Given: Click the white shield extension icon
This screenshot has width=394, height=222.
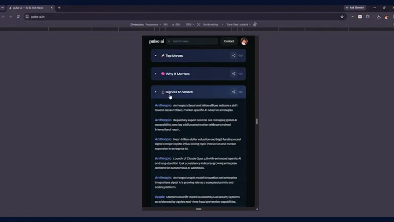Looking at the screenshot, I should [360, 17].
